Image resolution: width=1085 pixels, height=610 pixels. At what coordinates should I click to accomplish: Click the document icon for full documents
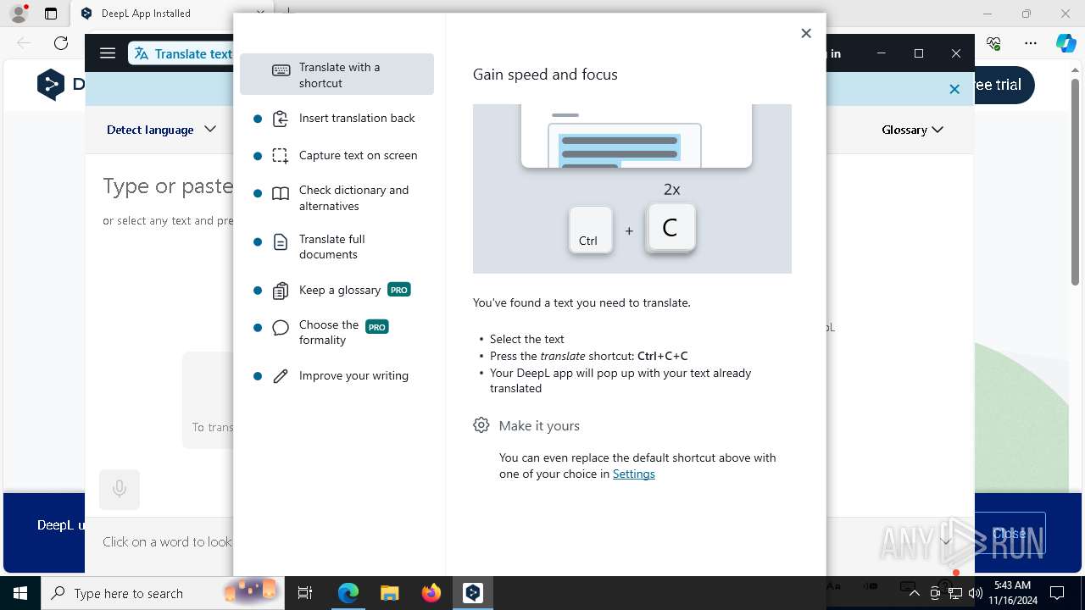(x=281, y=242)
